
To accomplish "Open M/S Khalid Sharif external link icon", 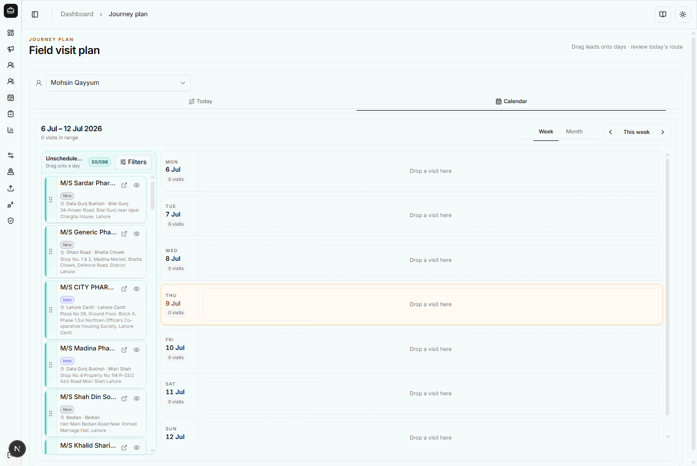I will [124, 448].
